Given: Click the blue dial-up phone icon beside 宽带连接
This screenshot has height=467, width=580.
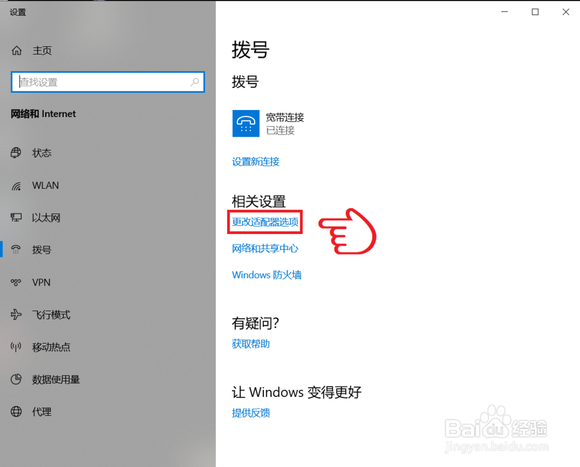Looking at the screenshot, I should pyautogui.click(x=245, y=123).
